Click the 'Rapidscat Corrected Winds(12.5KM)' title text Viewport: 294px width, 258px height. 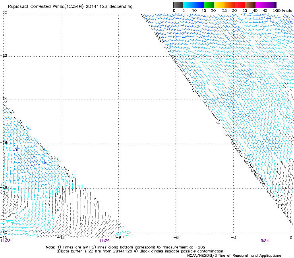click(46, 7)
